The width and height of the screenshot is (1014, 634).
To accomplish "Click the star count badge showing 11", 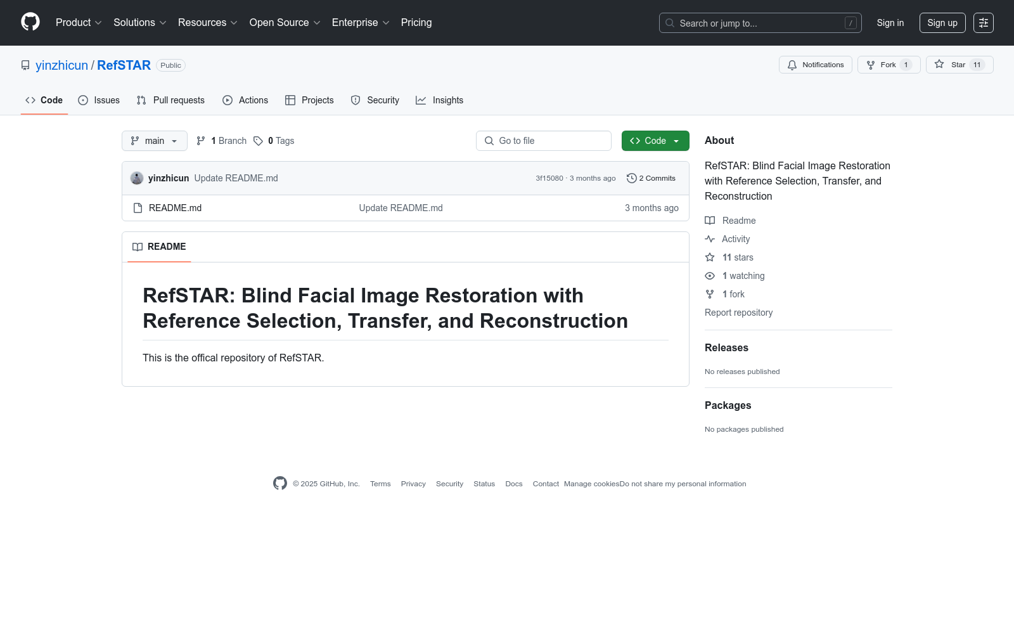I will pyautogui.click(x=977, y=65).
